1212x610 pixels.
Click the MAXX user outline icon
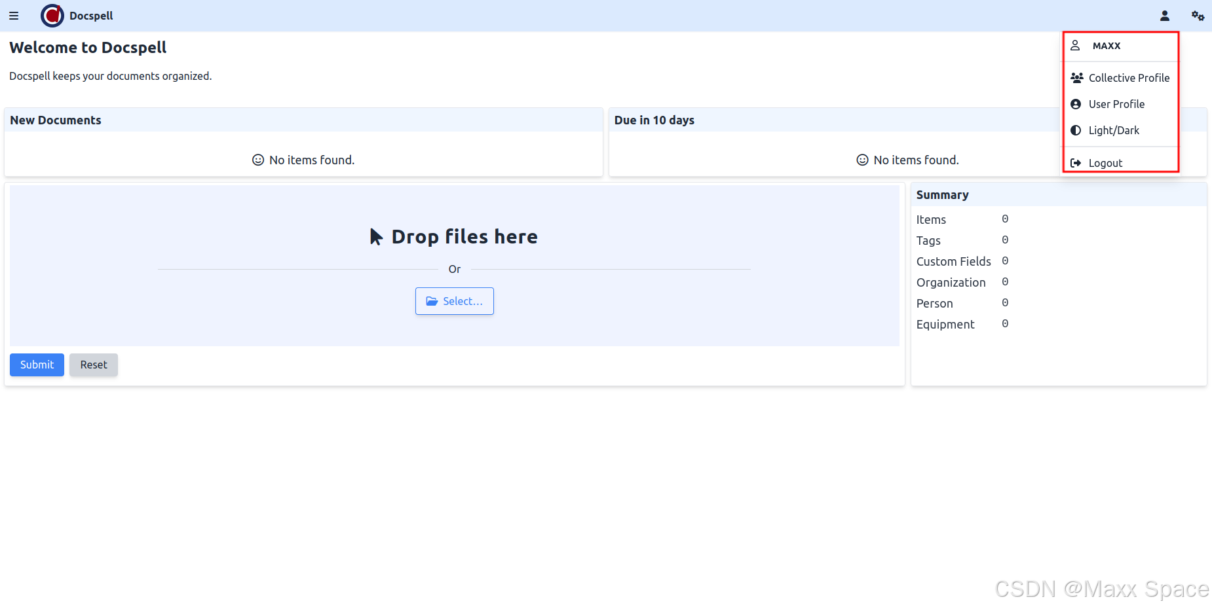pyautogui.click(x=1075, y=45)
